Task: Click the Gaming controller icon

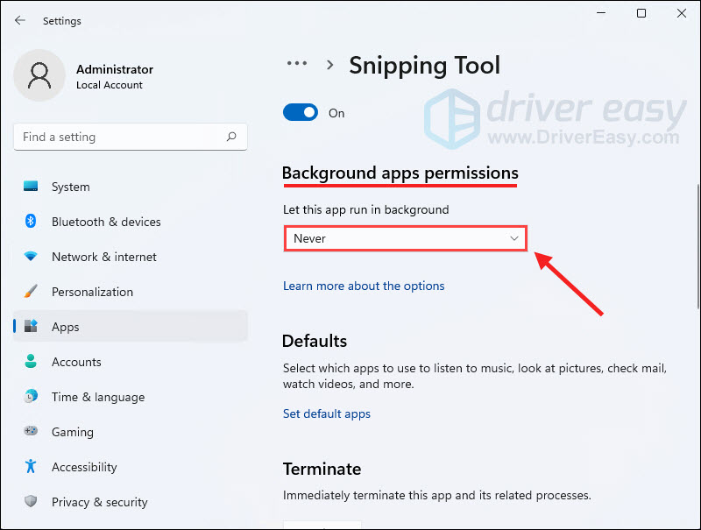Action: tap(31, 431)
